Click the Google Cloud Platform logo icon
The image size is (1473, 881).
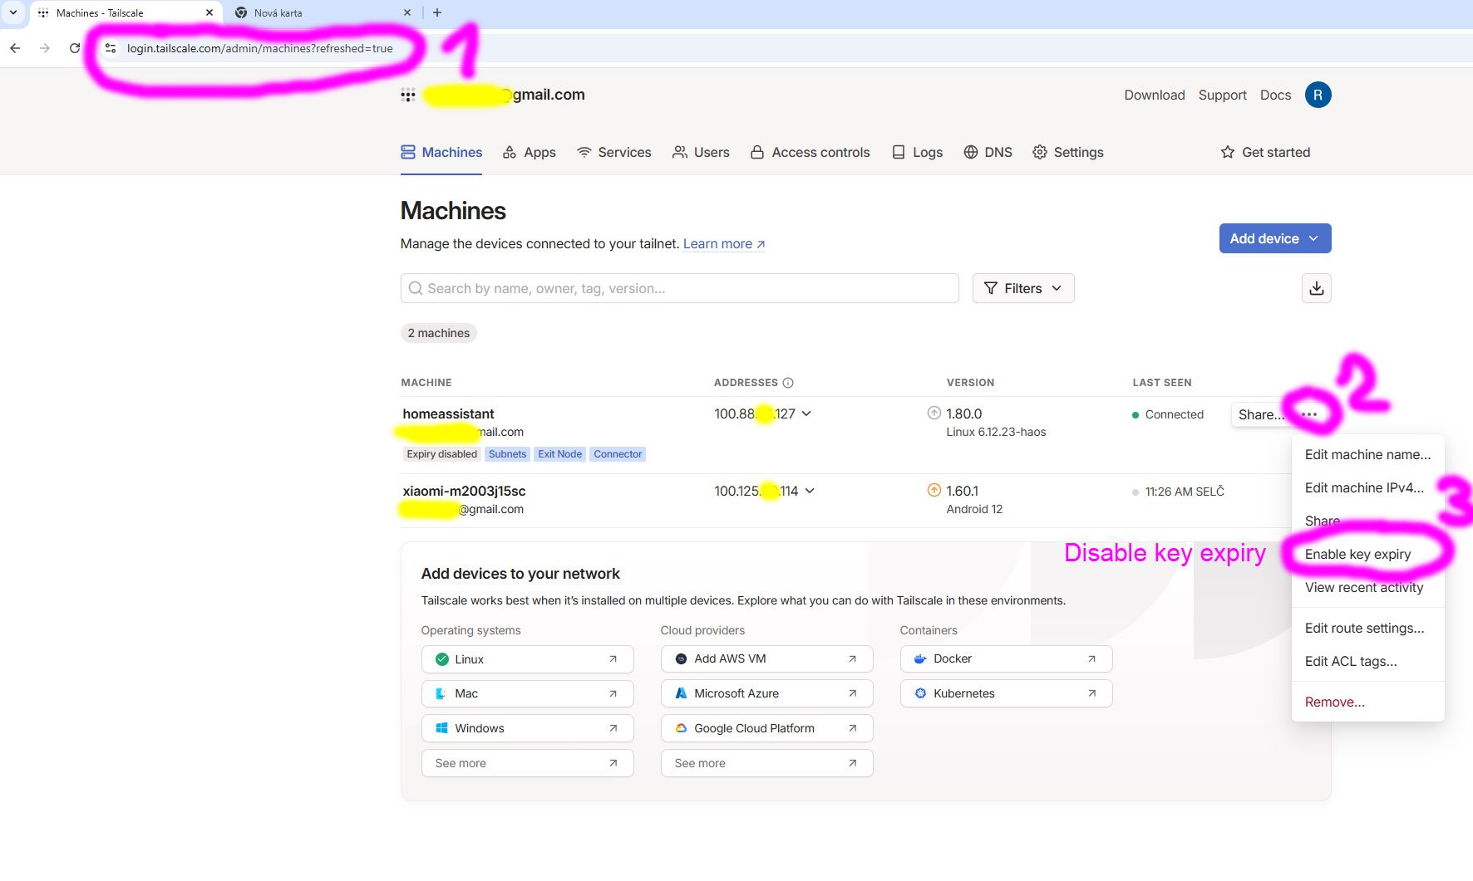[x=682, y=728]
